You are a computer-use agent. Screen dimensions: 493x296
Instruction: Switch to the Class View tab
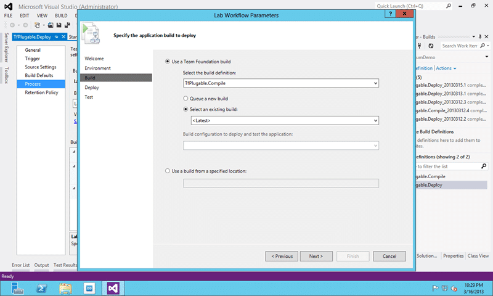(478, 256)
